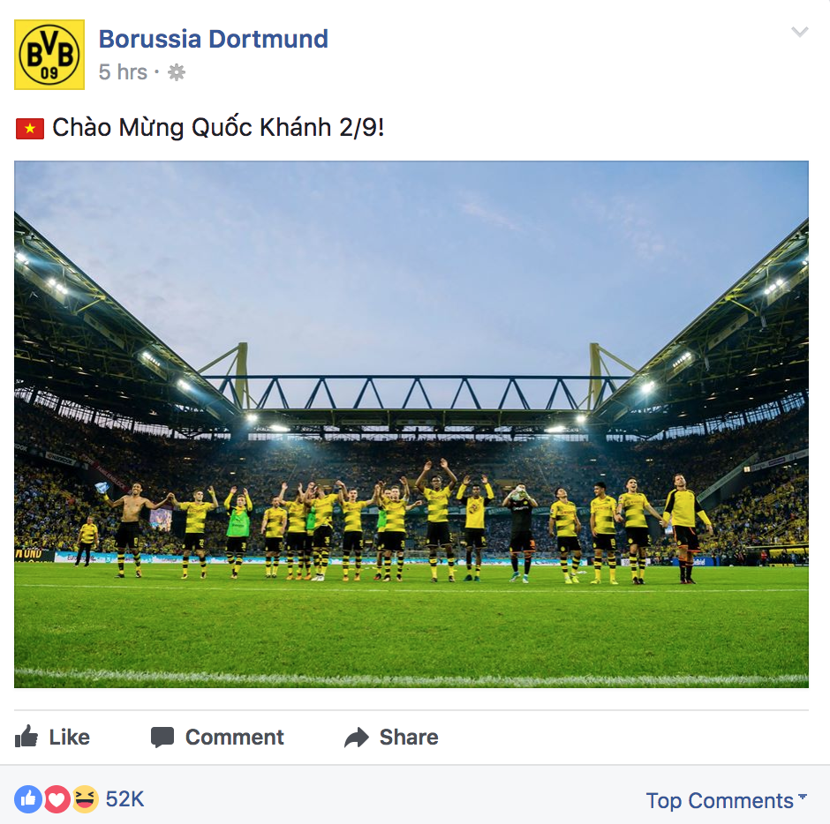Screen dimensions: 830x824
Task: Open the post options chevron menu
Action: [799, 33]
